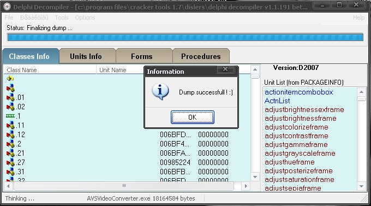Open the garbled-text menu beside File
Screen dimensions: 371x206
pyautogui.click(x=34, y=17)
